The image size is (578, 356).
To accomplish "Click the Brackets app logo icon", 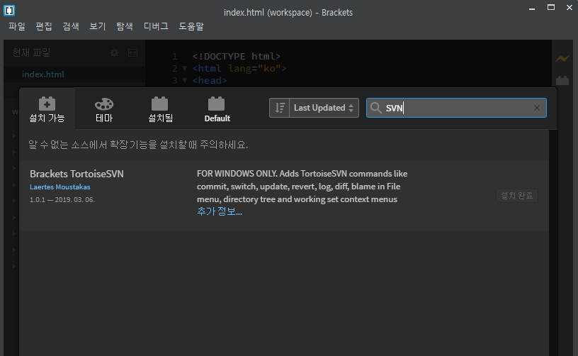I will [9, 11].
